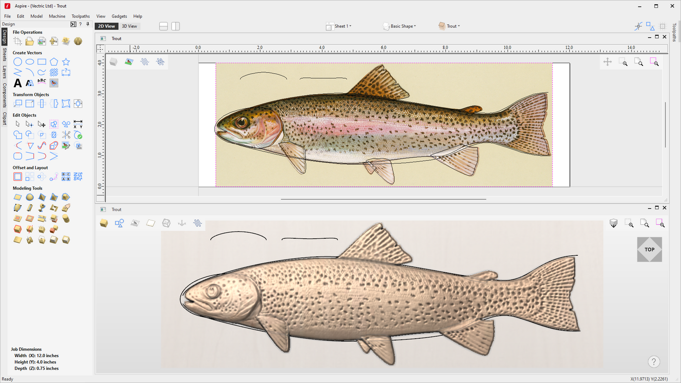Image resolution: width=681 pixels, height=383 pixels.
Task: Switch to the 3D View button
Action: [129, 26]
